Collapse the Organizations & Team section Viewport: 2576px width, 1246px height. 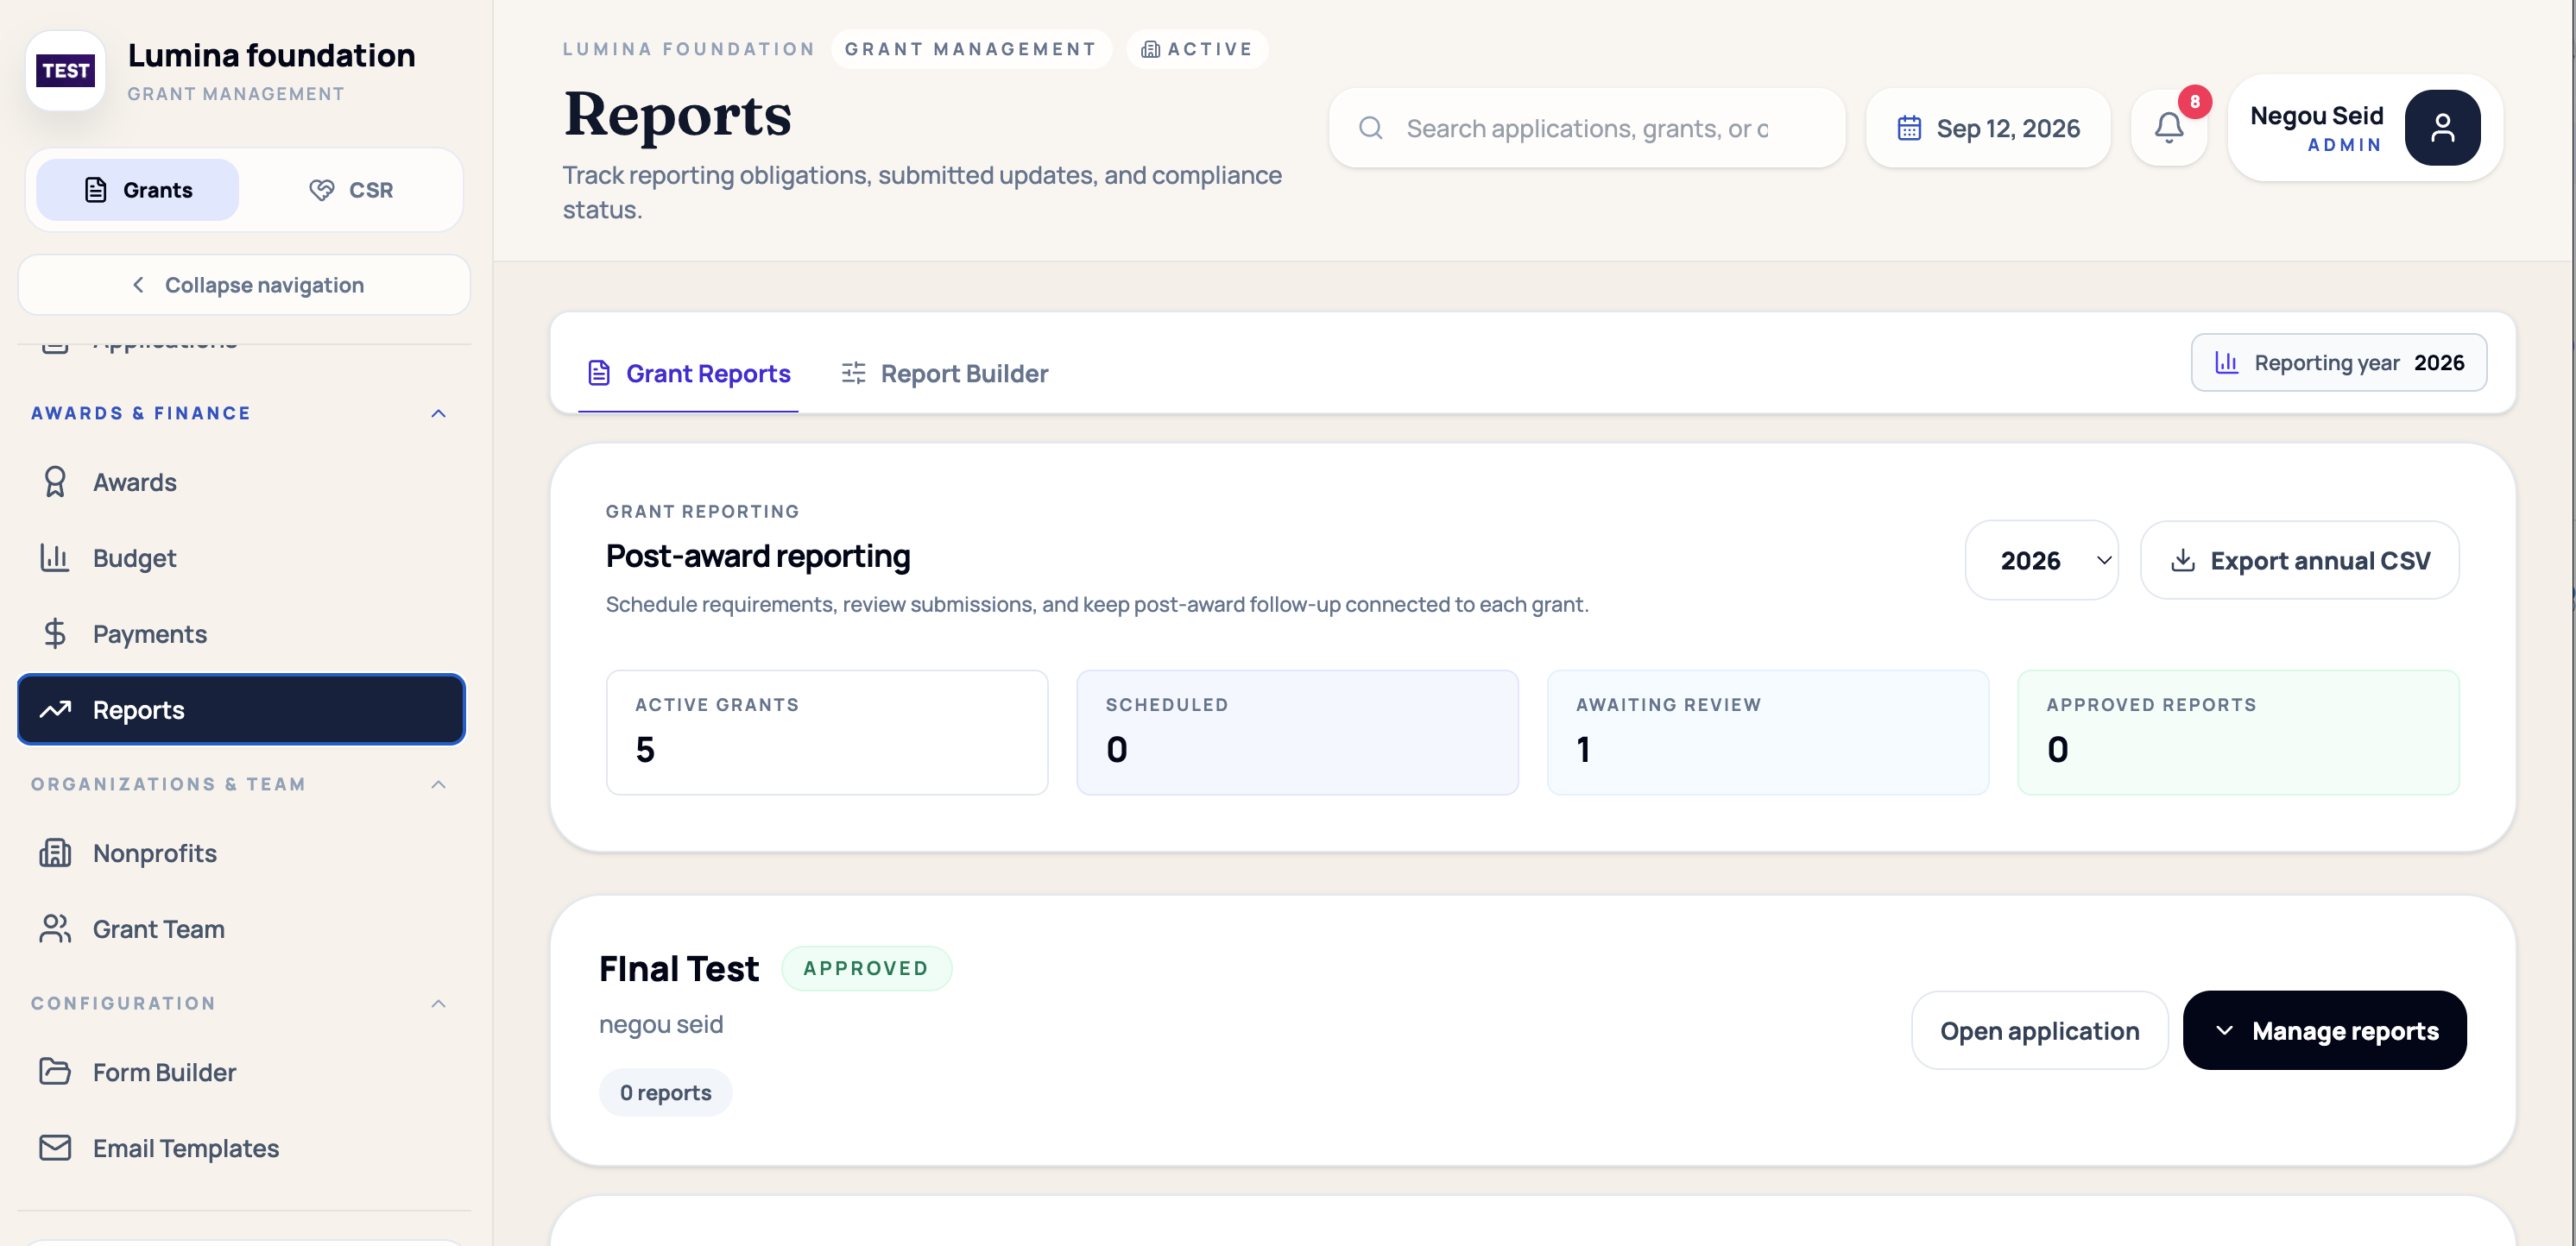(438, 784)
